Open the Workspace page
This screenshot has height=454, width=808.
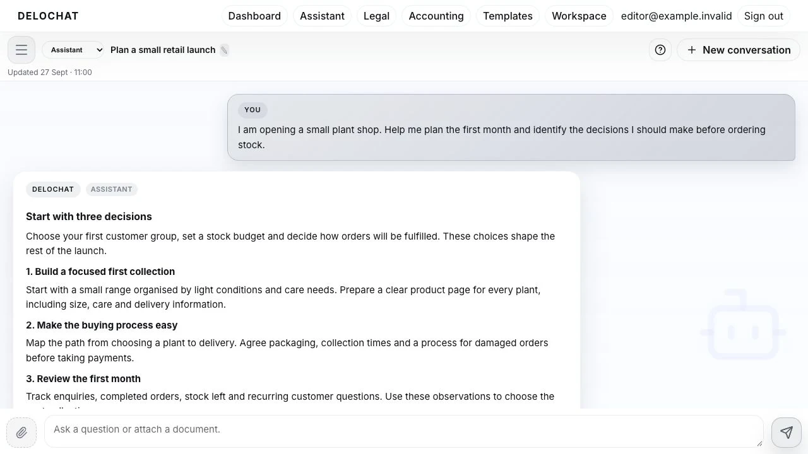579,16
